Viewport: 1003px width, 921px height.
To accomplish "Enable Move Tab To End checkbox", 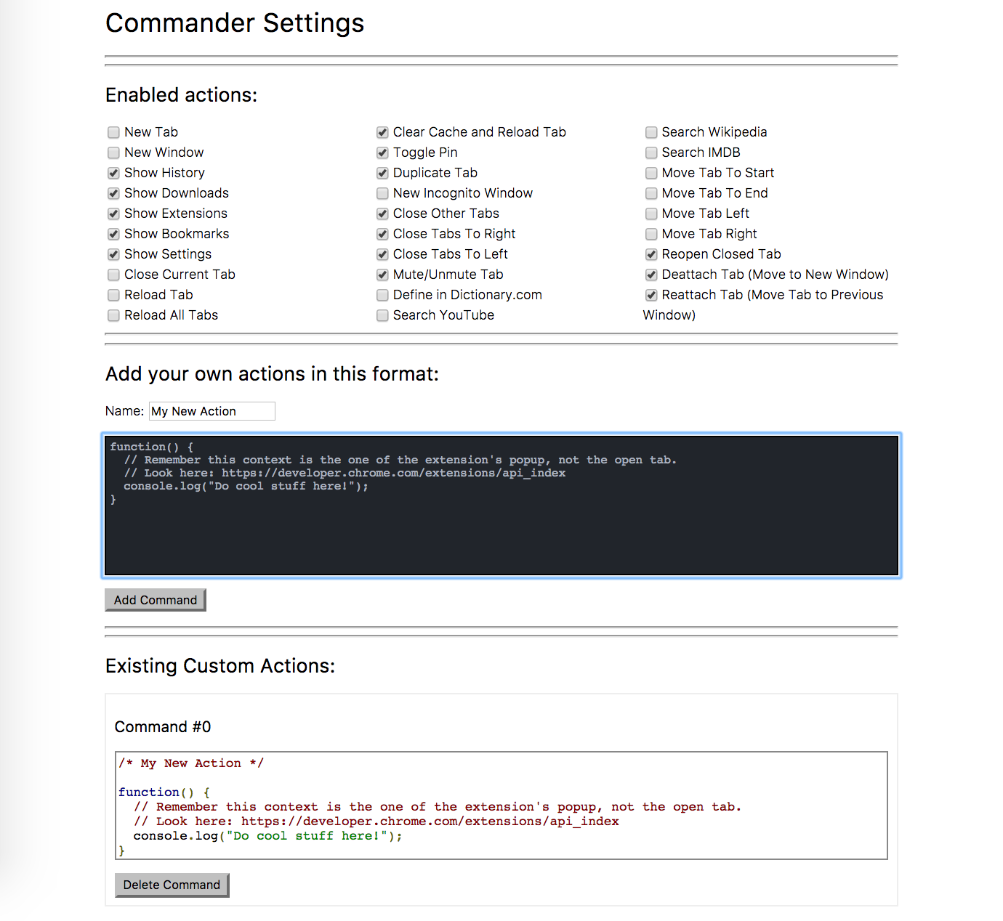I will [651, 193].
